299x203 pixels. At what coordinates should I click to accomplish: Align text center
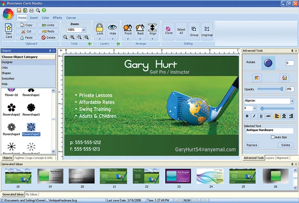tap(284, 116)
